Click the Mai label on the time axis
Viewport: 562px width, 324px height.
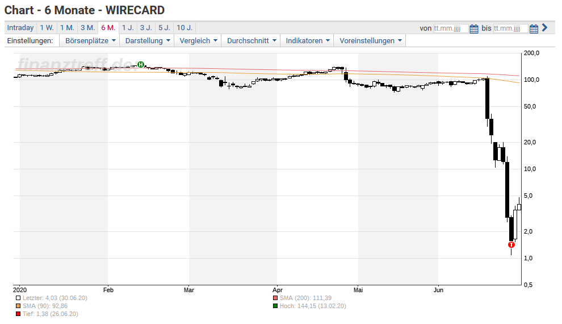click(x=358, y=290)
